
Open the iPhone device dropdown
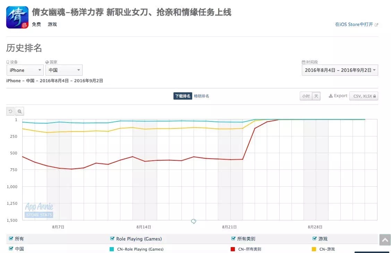pos(25,70)
